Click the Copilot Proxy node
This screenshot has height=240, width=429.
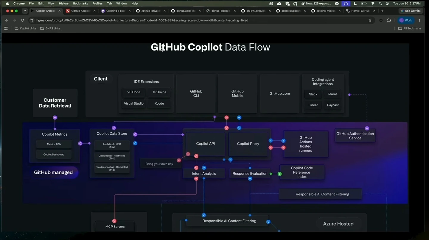click(248, 144)
